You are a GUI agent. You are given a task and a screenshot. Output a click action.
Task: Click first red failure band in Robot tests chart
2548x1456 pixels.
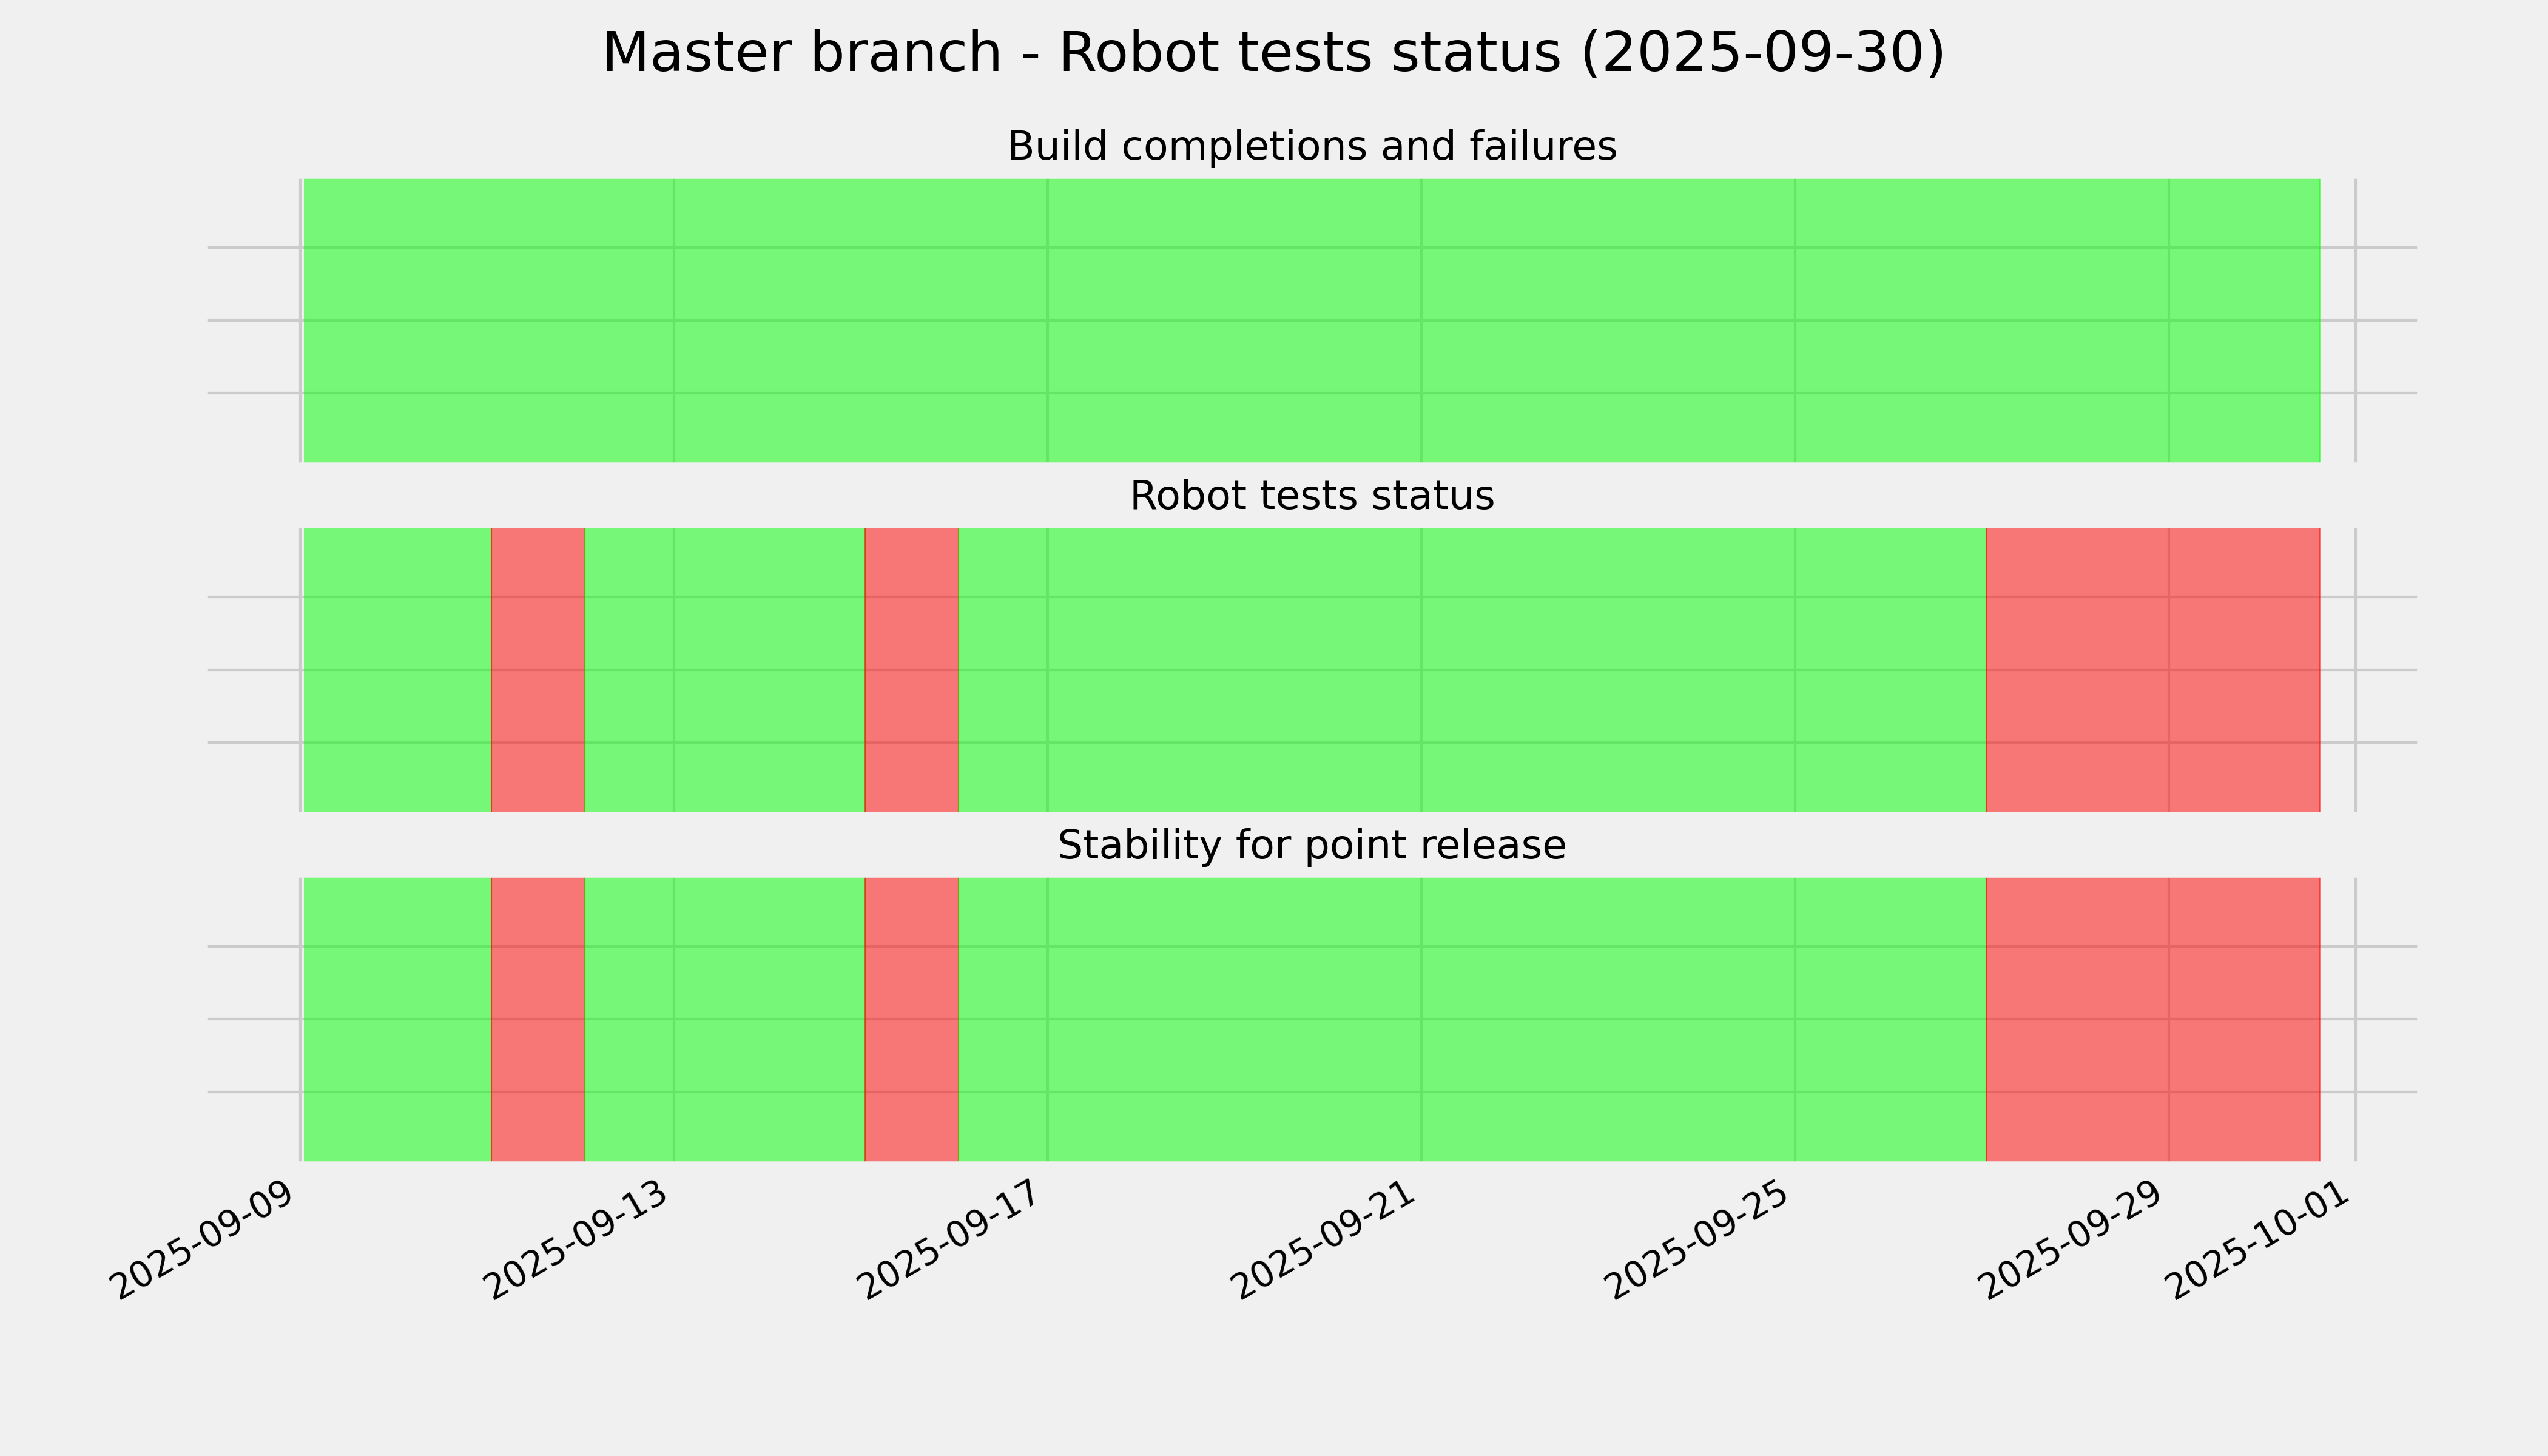click(x=538, y=670)
